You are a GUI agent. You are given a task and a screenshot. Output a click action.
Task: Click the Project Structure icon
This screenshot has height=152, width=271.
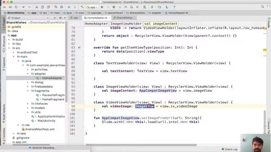click(159, 7)
